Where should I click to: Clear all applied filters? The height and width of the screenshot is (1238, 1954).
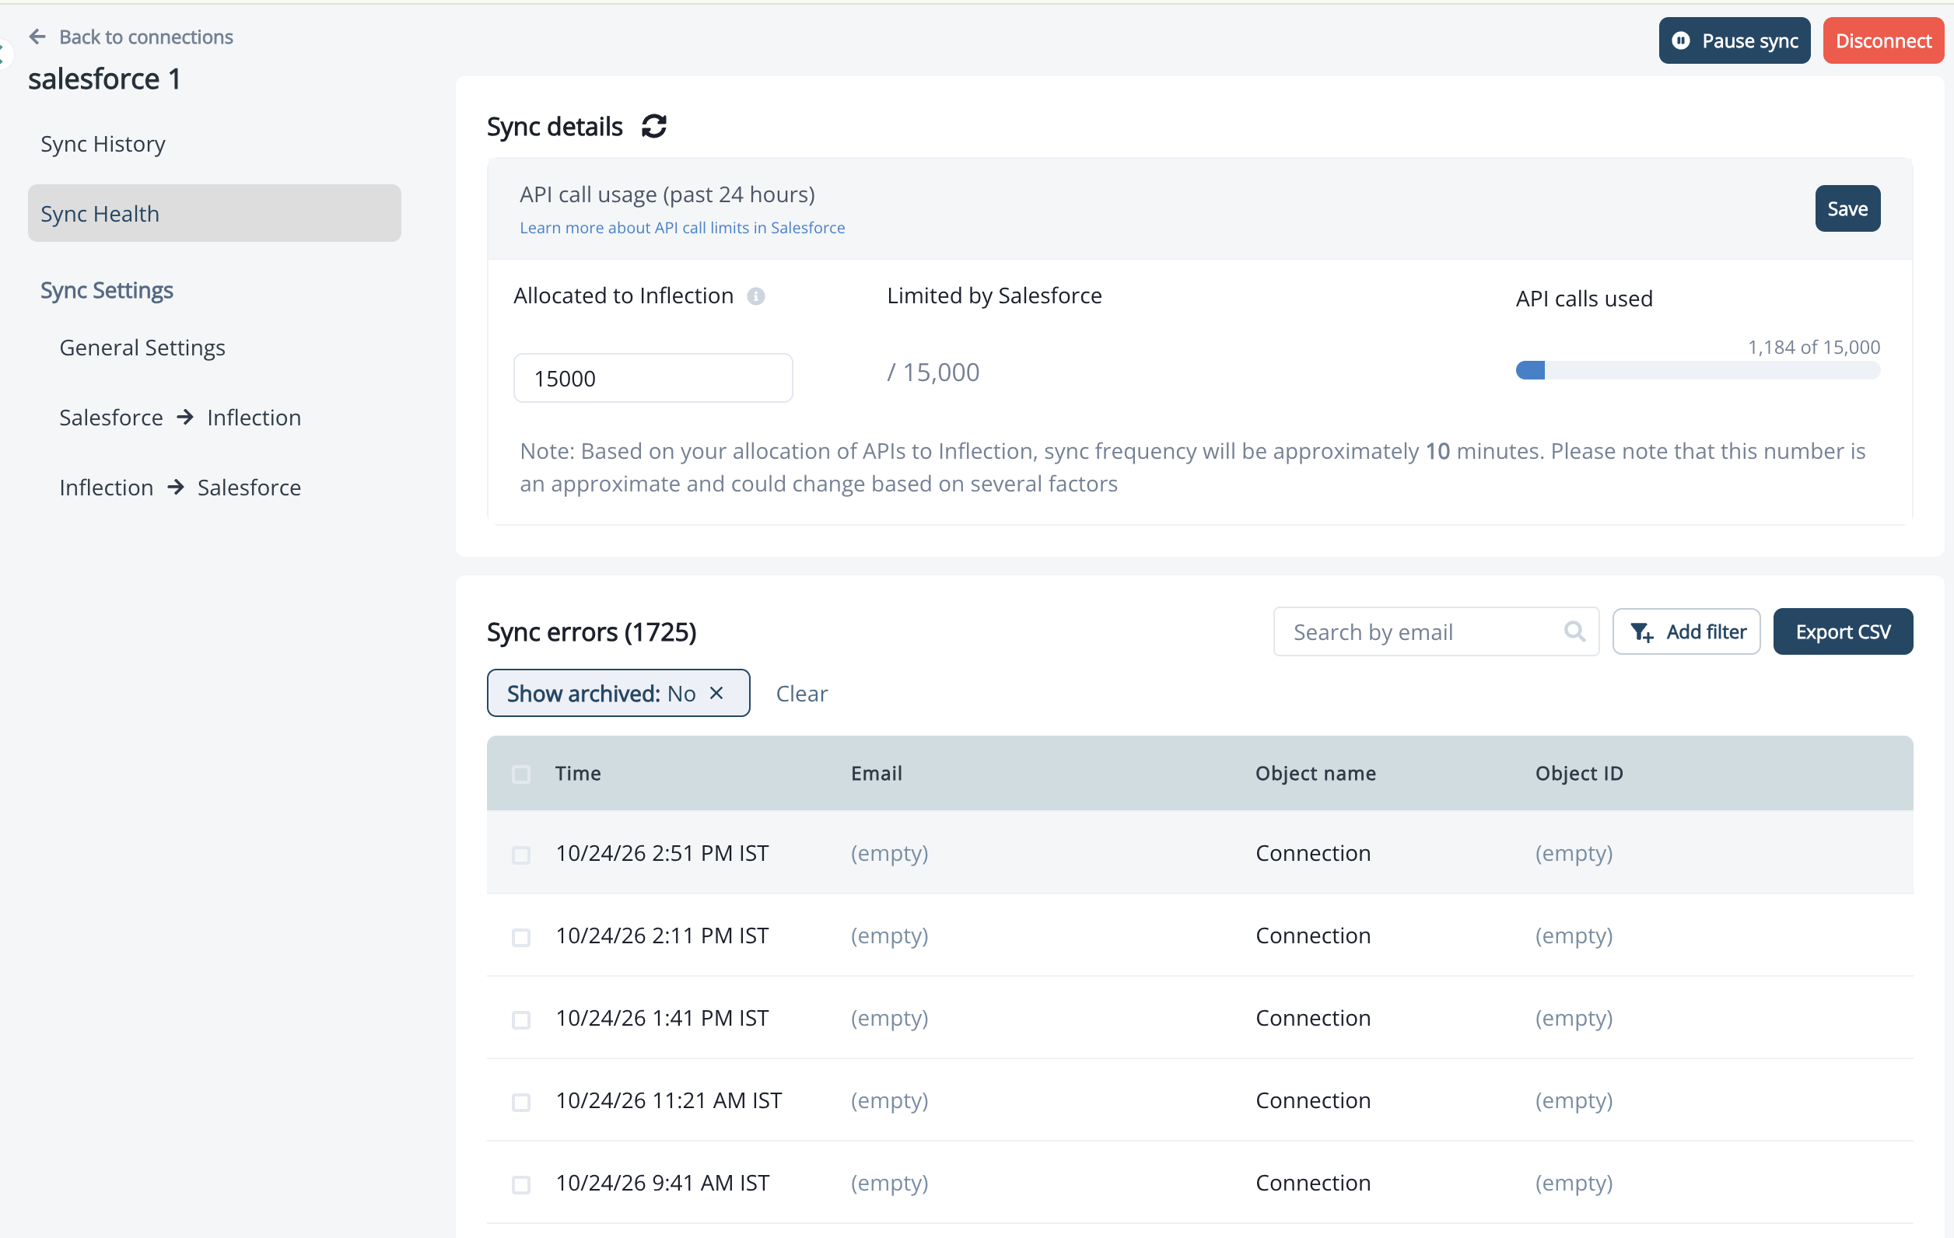click(x=802, y=693)
